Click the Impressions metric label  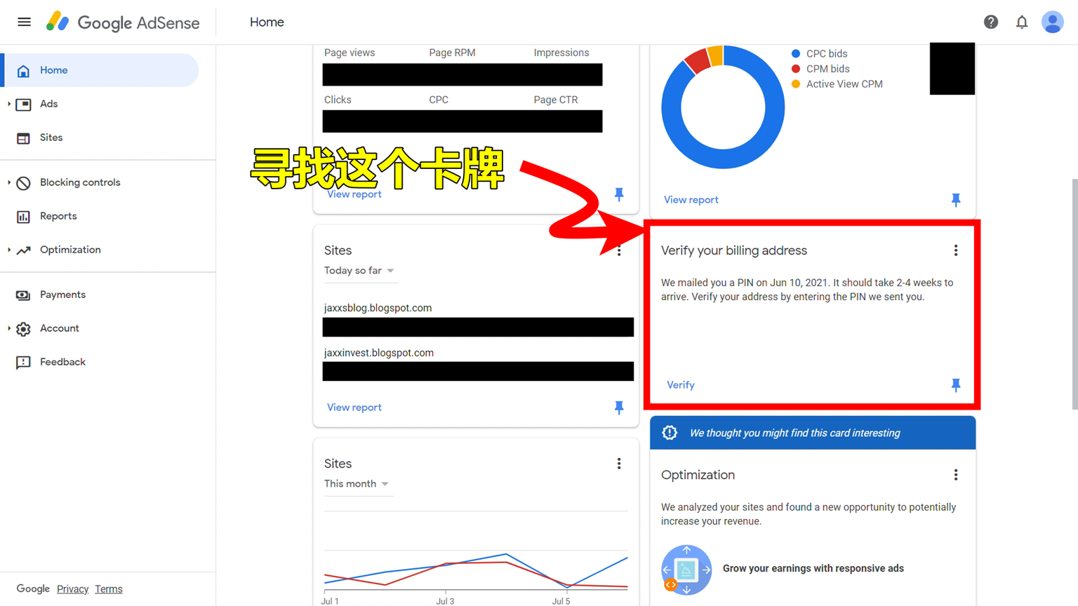click(561, 53)
